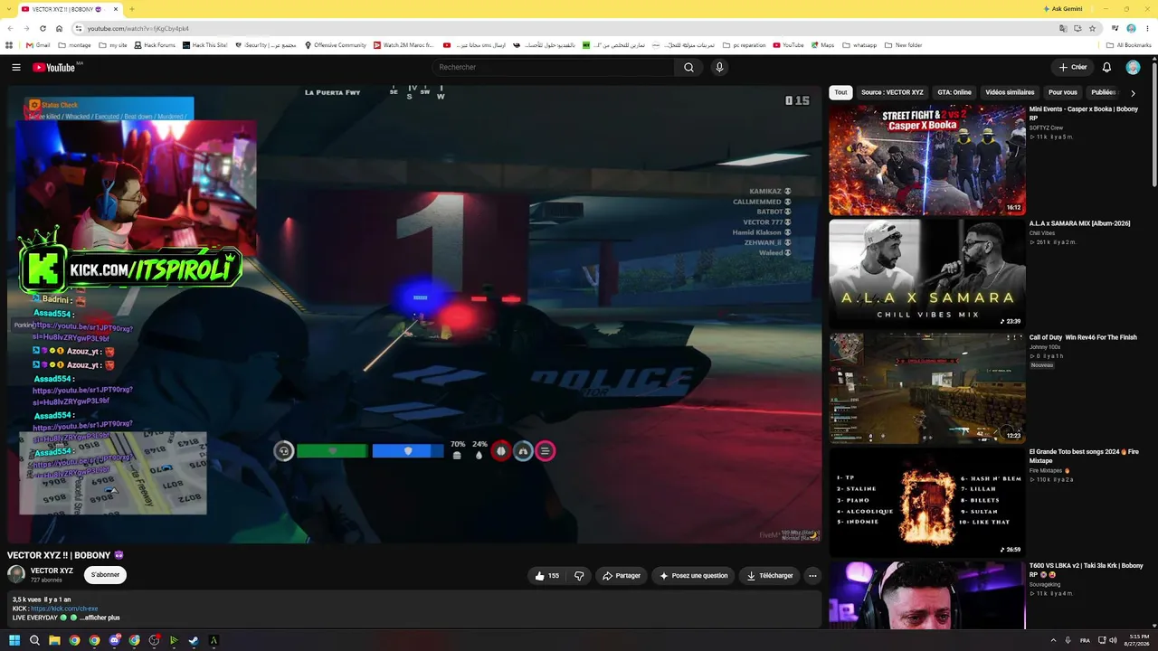The height and width of the screenshot is (651, 1158).
Task: Expand description with afficher plus
Action: tap(100, 618)
